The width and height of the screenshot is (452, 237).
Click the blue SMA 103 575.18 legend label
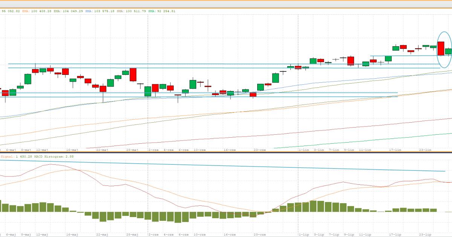(x=99, y=11)
